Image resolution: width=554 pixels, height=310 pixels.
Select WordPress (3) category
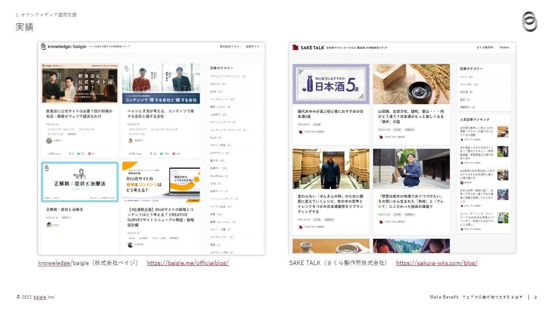(219, 176)
